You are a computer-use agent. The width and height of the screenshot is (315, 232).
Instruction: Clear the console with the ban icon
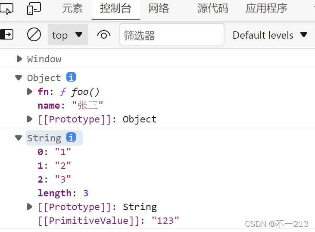click(34, 34)
